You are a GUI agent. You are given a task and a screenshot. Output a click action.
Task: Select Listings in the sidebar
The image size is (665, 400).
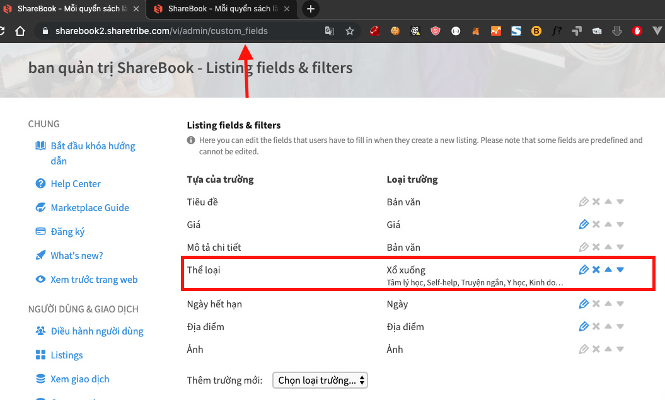coord(66,355)
